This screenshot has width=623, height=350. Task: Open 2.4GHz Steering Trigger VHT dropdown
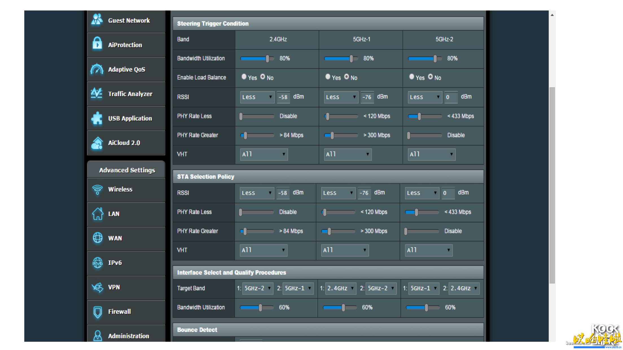pyautogui.click(x=264, y=154)
